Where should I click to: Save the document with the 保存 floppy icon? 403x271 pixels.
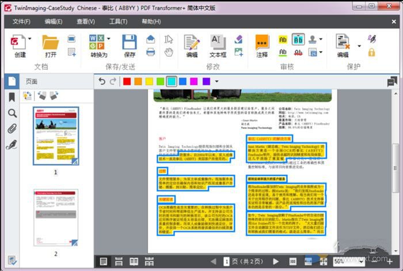coord(130,42)
